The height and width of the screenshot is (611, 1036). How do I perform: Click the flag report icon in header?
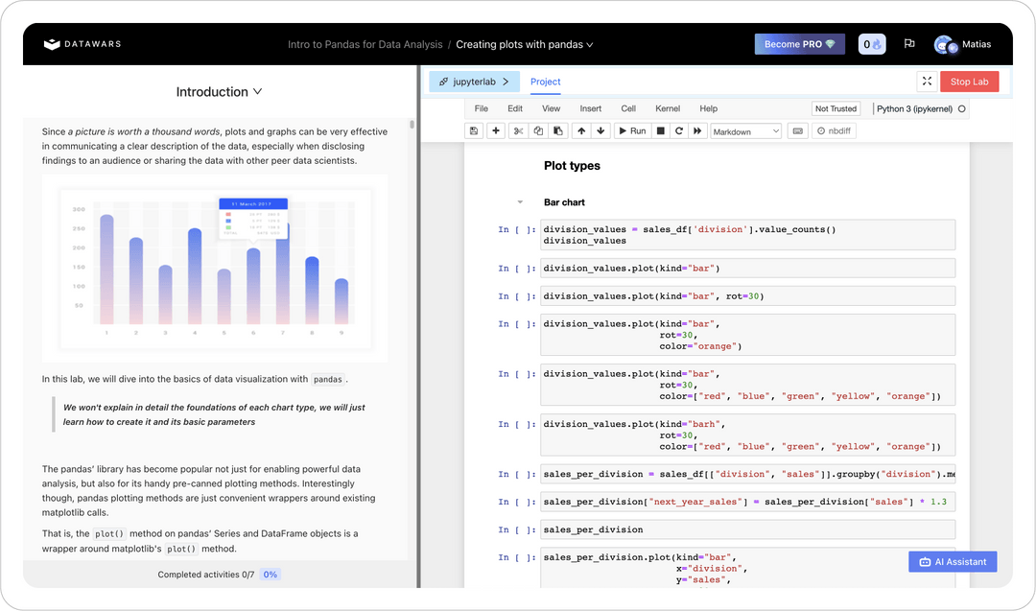(909, 43)
